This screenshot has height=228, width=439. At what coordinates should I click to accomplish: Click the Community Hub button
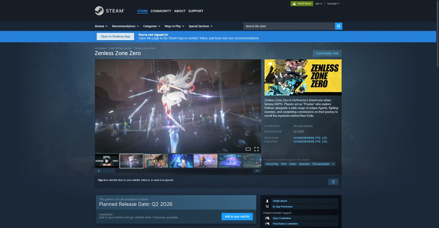327,53
